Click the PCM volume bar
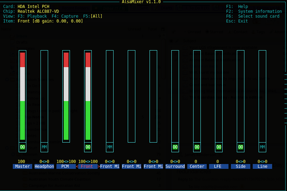Screen dimensions: 287x191 pyautogui.click(x=66, y=96)
